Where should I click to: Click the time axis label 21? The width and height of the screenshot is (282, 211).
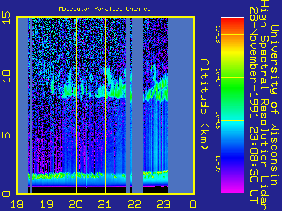(105, 204)
